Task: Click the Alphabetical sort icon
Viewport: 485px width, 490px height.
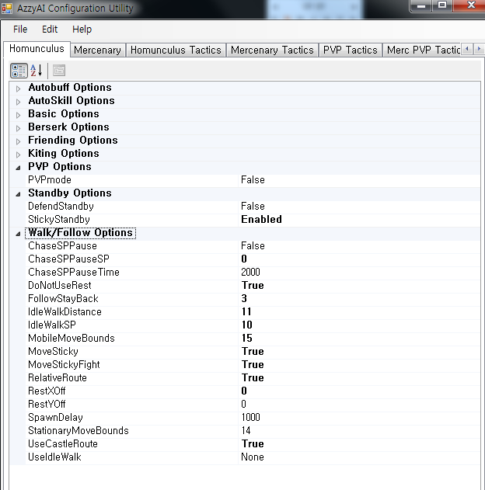Action: point(37,71)
